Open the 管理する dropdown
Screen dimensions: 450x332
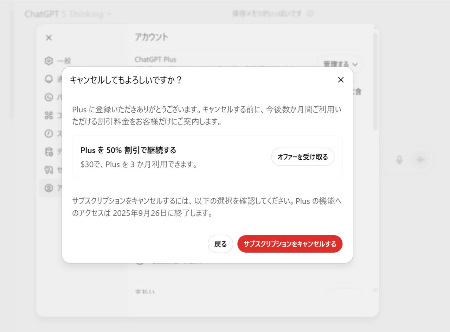pos(340,64)
